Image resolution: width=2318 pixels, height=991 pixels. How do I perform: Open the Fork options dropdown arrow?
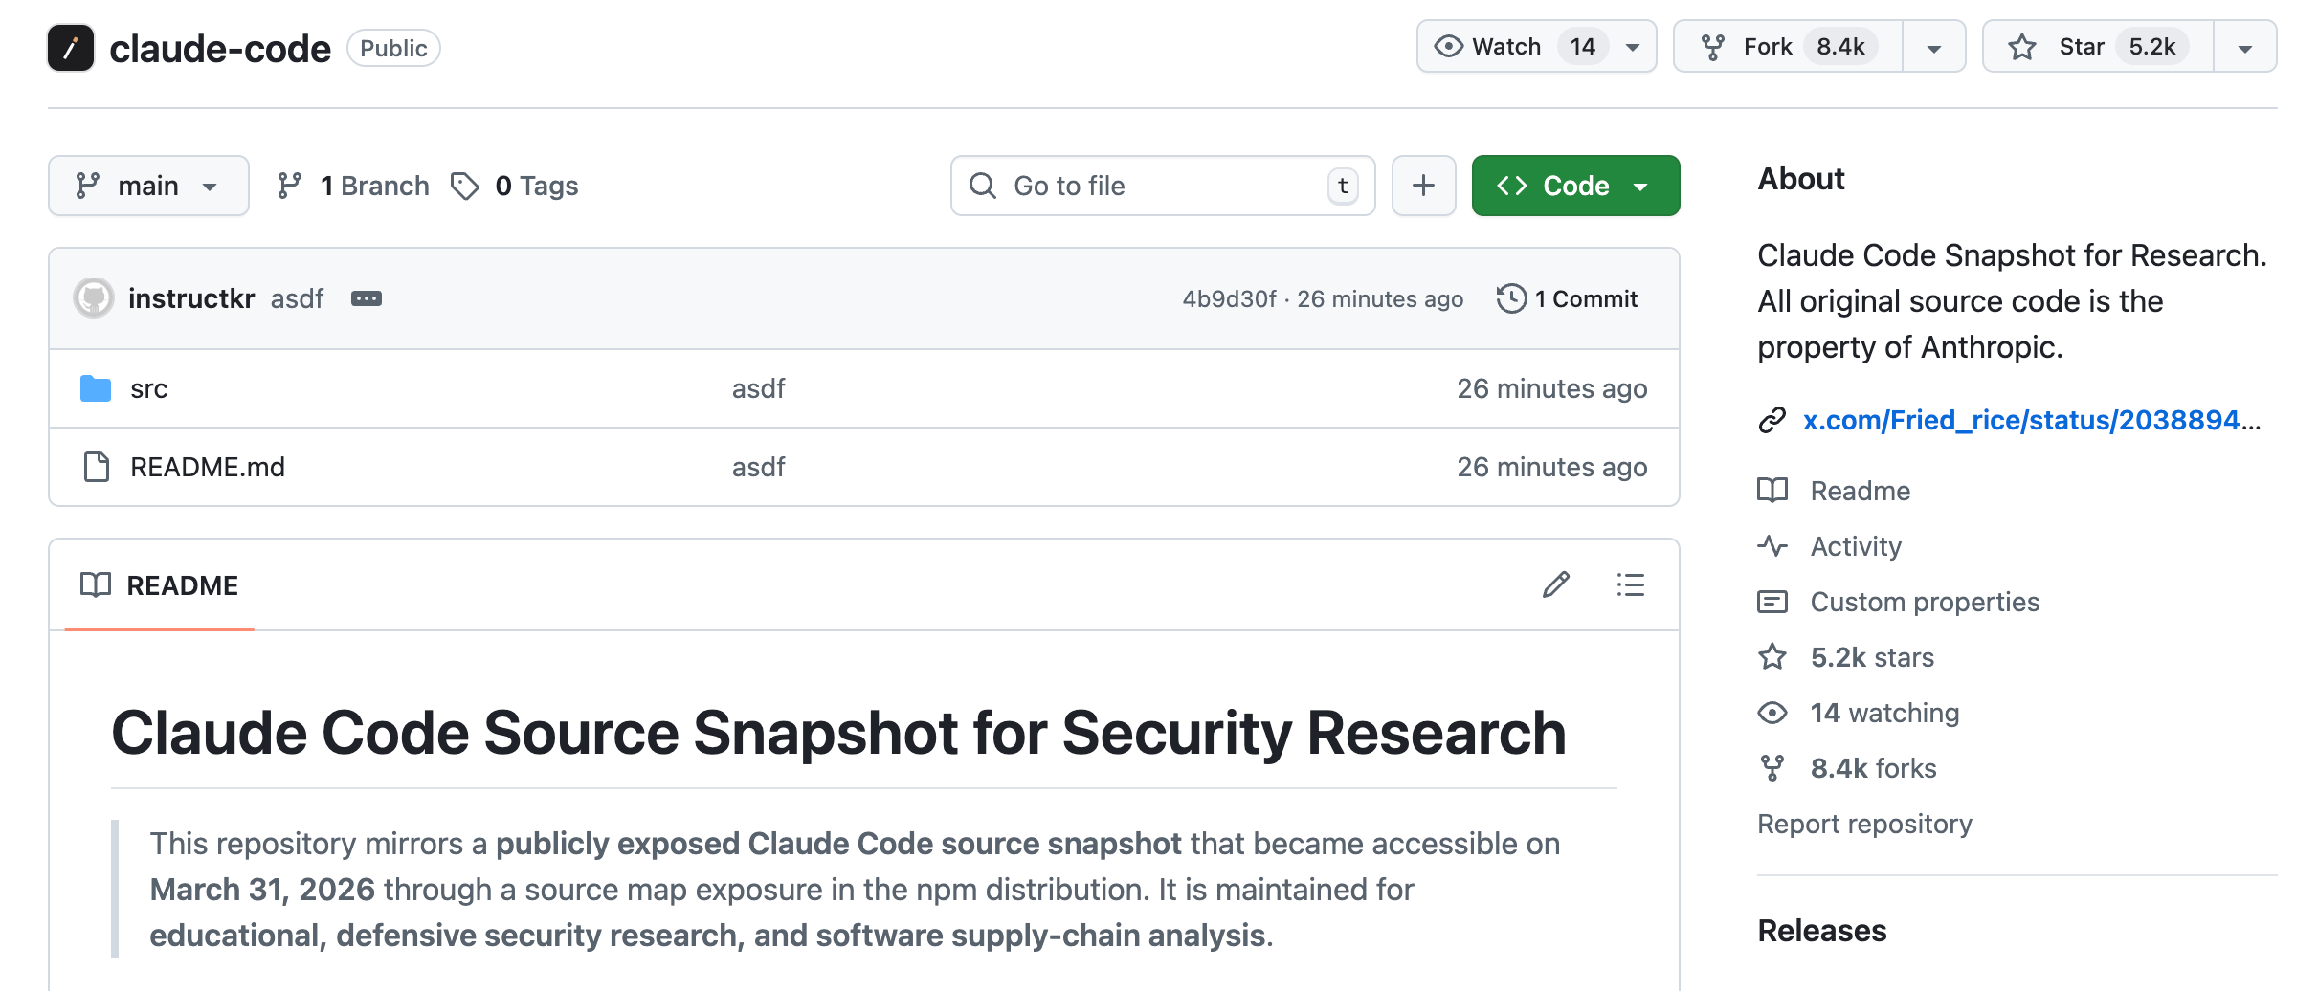[1933, 48]
